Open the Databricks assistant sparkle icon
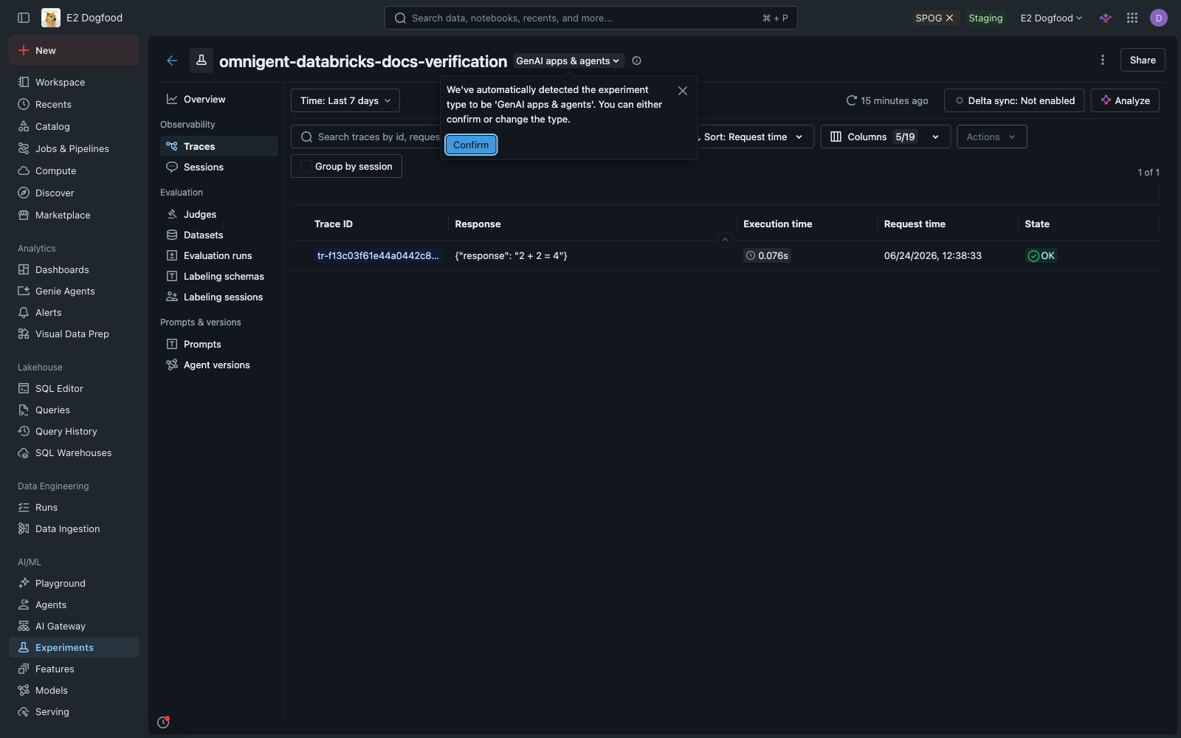This screenshot has width=1181, height=738. pos(1105,18)
